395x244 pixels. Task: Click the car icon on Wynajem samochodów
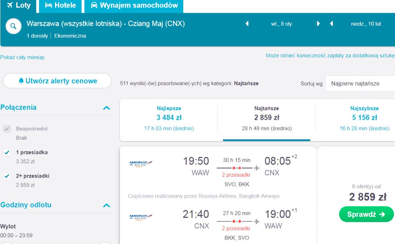[x=94, y=5]
